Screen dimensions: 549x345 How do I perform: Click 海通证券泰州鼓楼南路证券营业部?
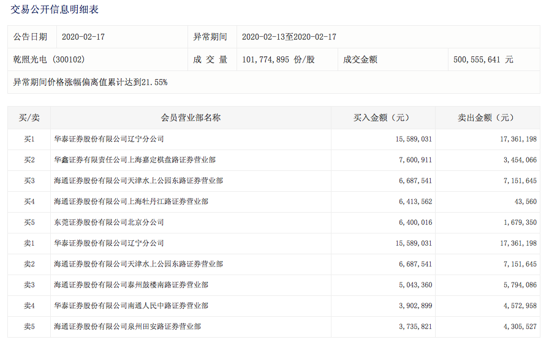(x=131, y=285)
